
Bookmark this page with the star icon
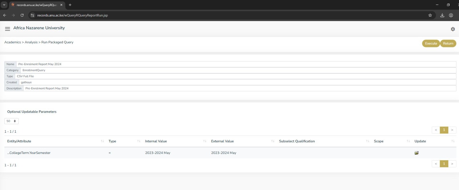[x=430, y=15]
